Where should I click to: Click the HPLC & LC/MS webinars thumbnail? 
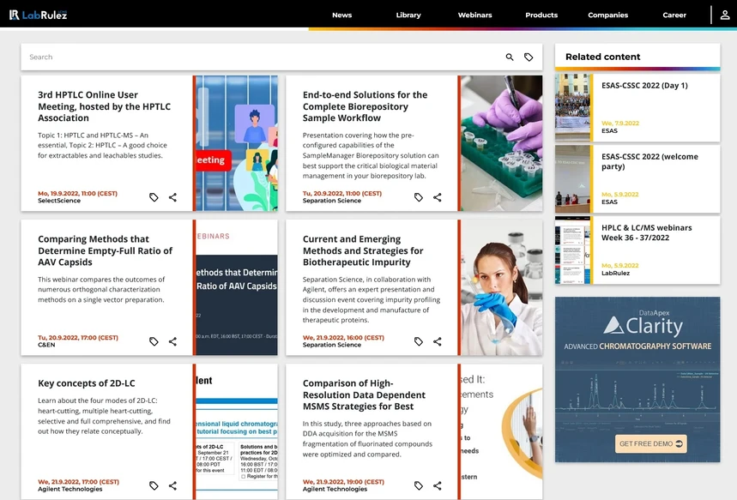coord(572,250)
